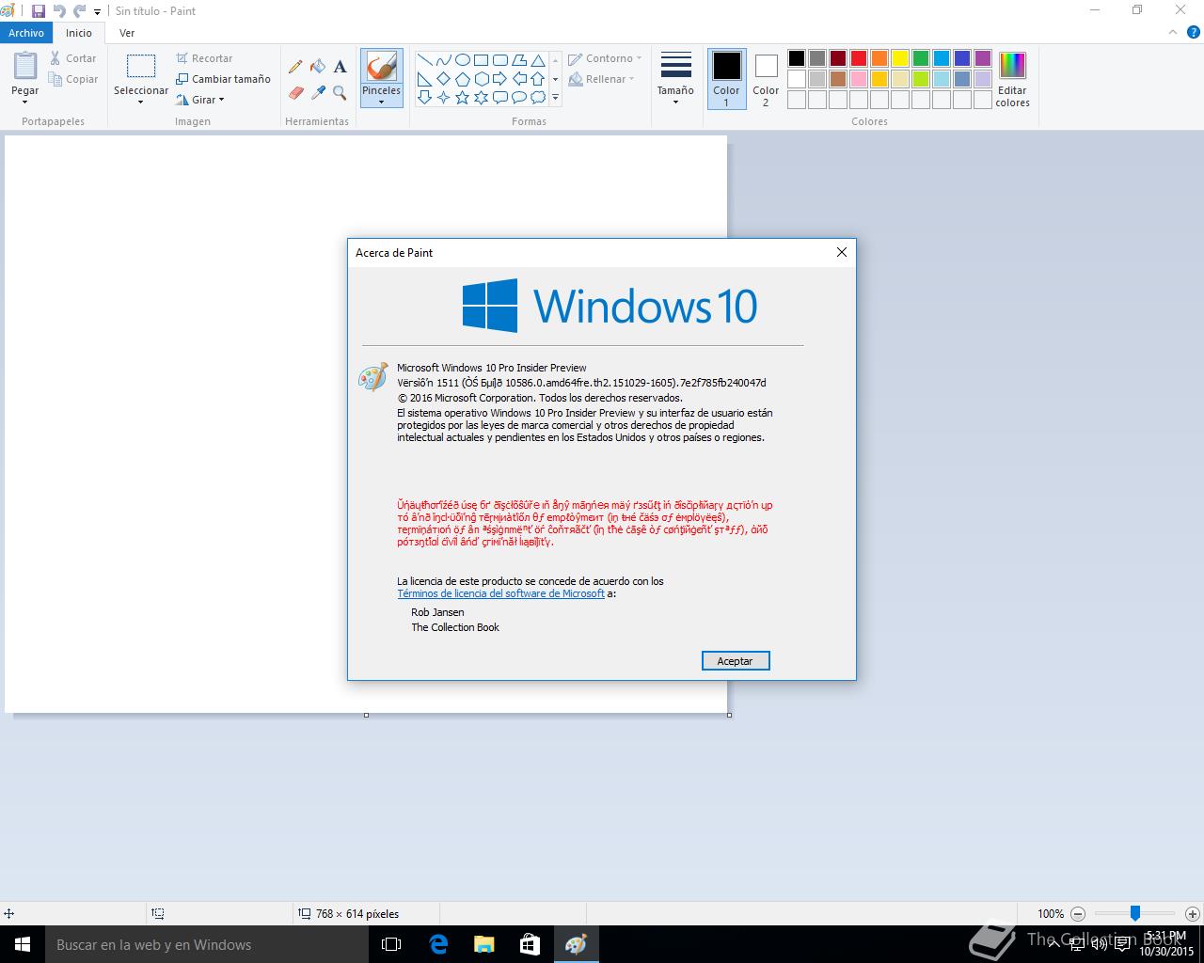Pick the yellow color swatch
This screenshot has height=963, width=1204.
click(900, 58)
